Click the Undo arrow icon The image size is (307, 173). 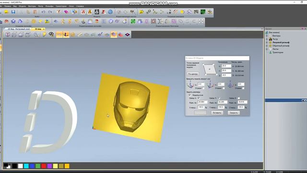(43, 12)
